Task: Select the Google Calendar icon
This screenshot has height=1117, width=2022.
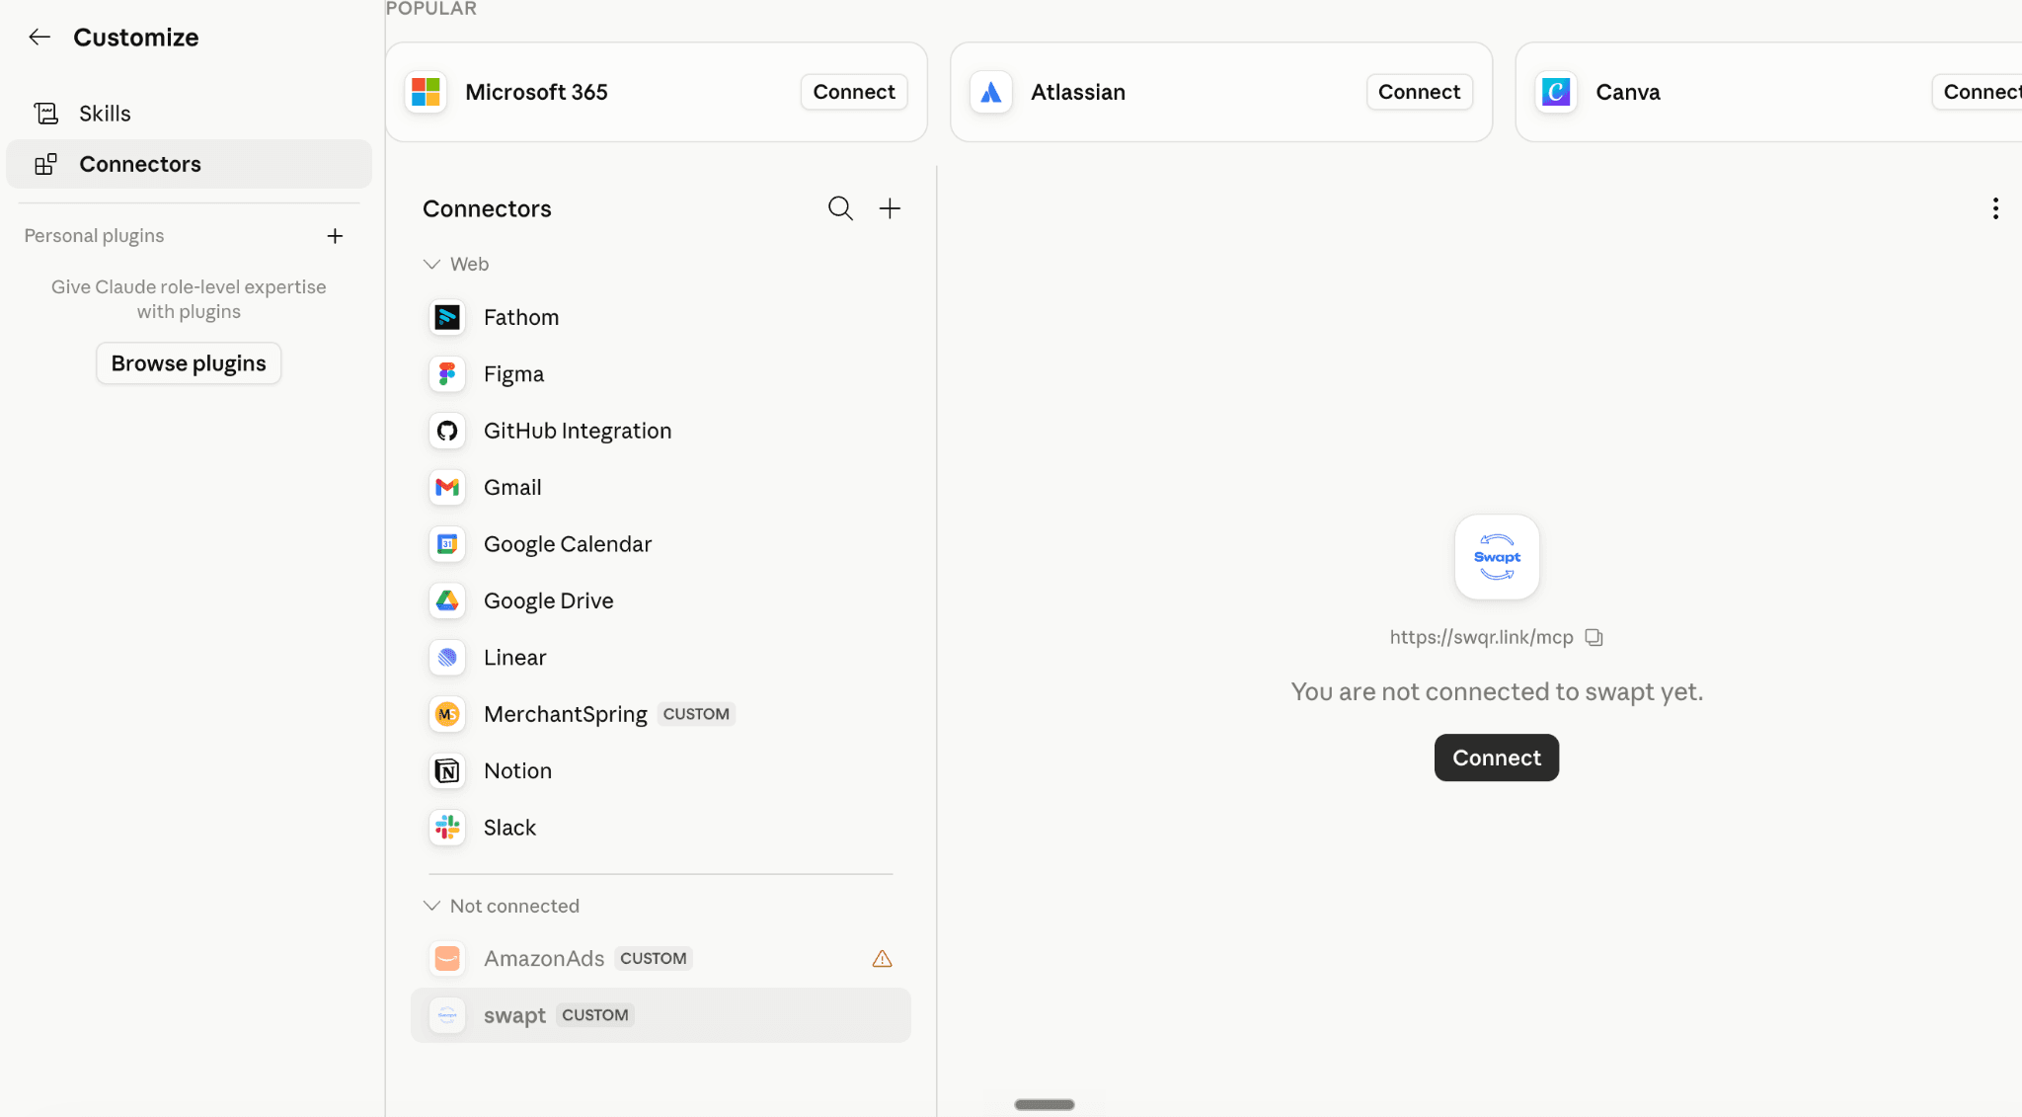Action: 447,544
